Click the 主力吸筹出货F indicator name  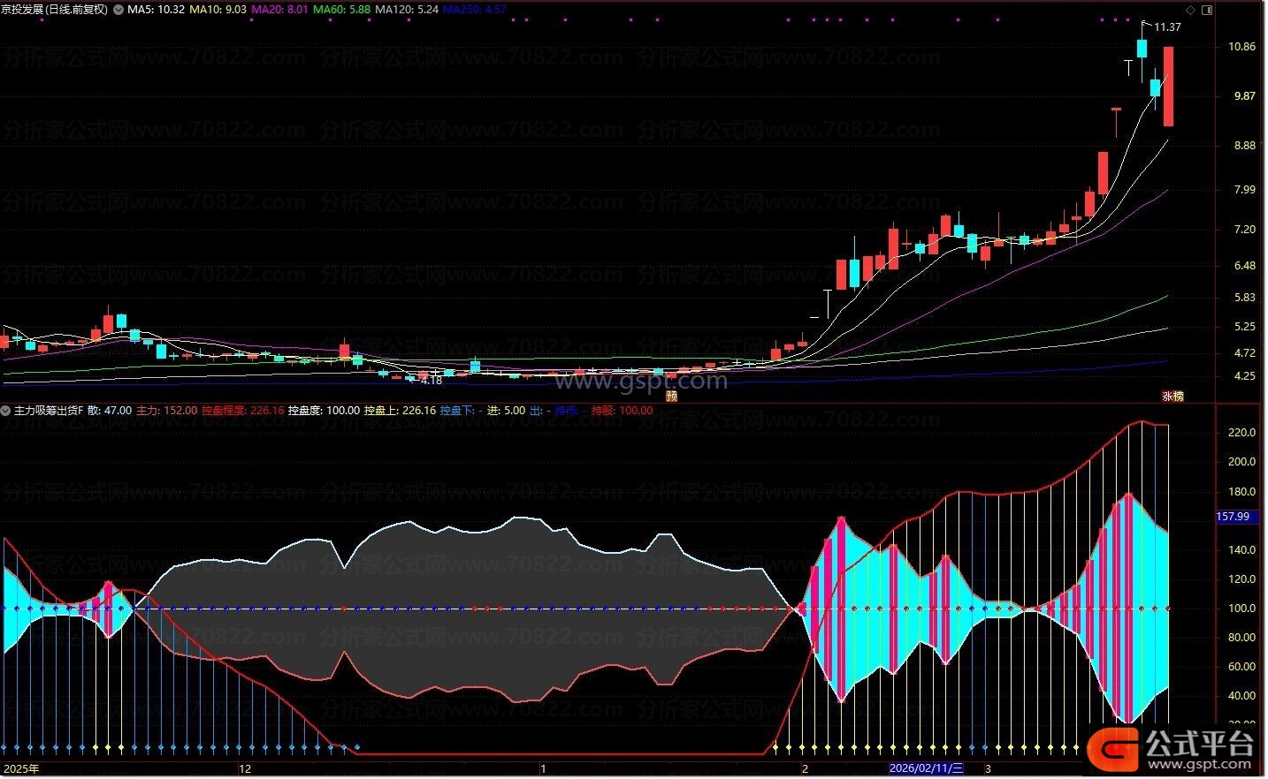(49, 411)
